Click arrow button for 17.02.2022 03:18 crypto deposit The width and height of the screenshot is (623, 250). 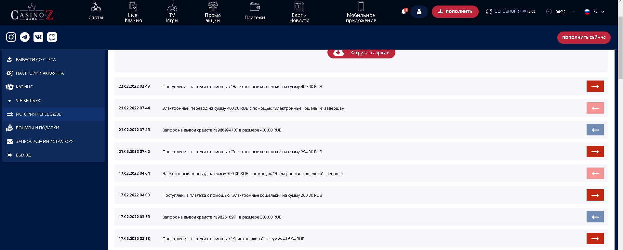coord(595,239)
